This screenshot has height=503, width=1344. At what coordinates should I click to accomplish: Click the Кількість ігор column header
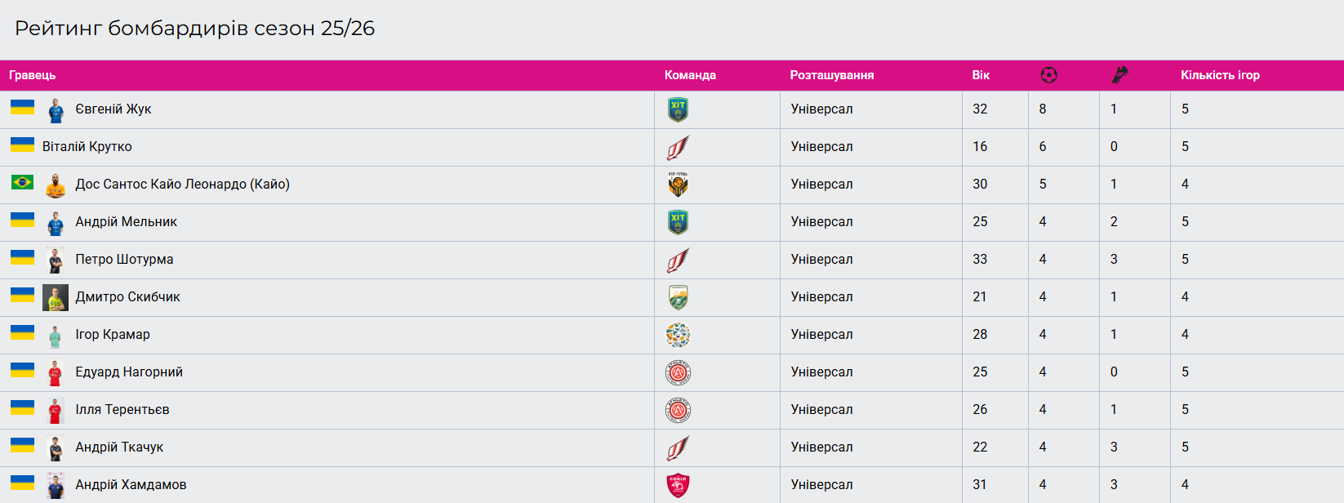click(x=1220, y=75)
